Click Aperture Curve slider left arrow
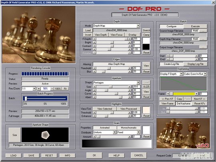 [94, 94]
